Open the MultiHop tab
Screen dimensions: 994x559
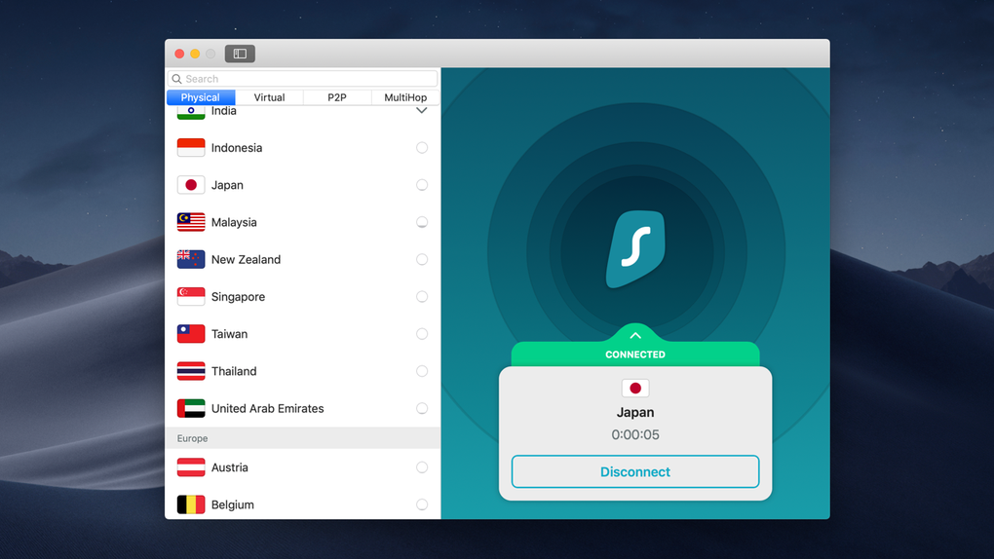click(x=405, y=97)
